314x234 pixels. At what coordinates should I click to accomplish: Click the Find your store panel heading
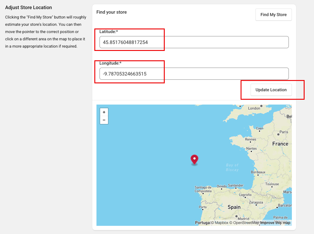coord(111,12)
